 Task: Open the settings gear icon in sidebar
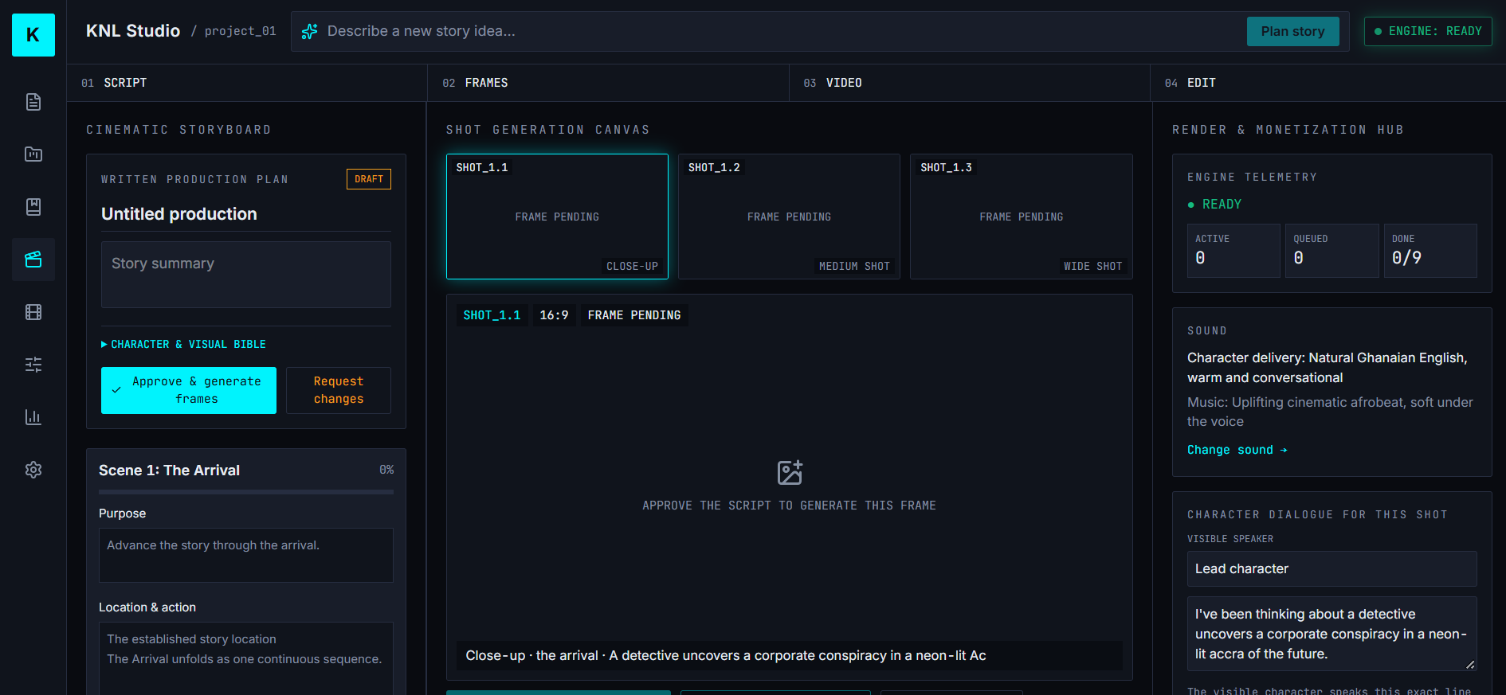click(33, 470)
